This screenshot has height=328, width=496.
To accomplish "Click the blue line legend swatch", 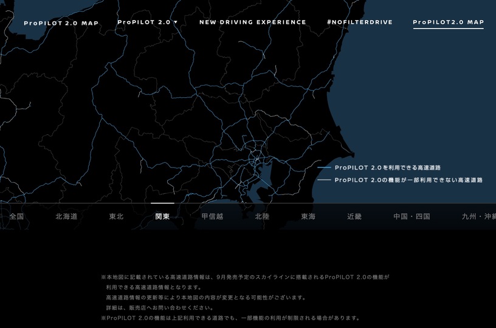I will point(324,168).
